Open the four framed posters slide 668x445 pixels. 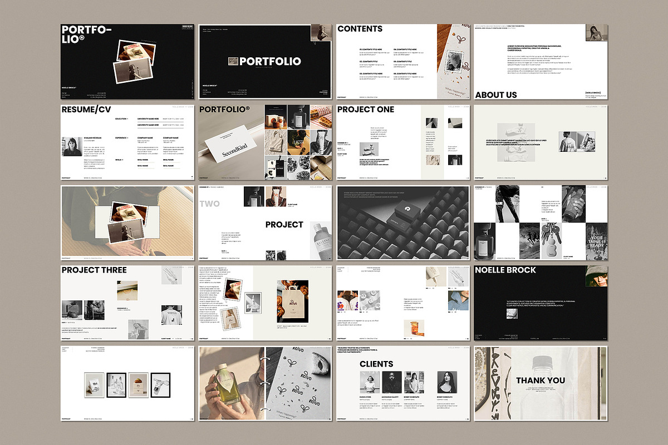pyautogui.click(x=127, y=384)
